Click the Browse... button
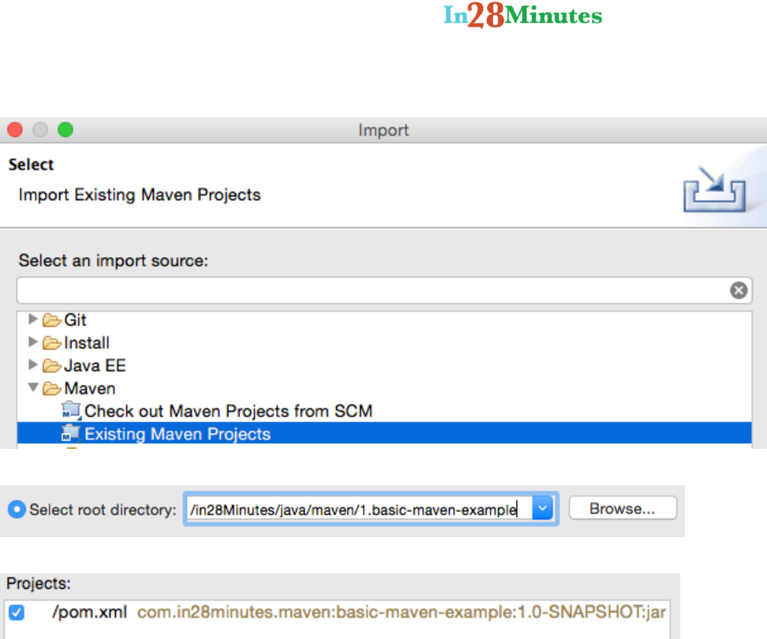 pyautogui.click(x=622, y=508)
